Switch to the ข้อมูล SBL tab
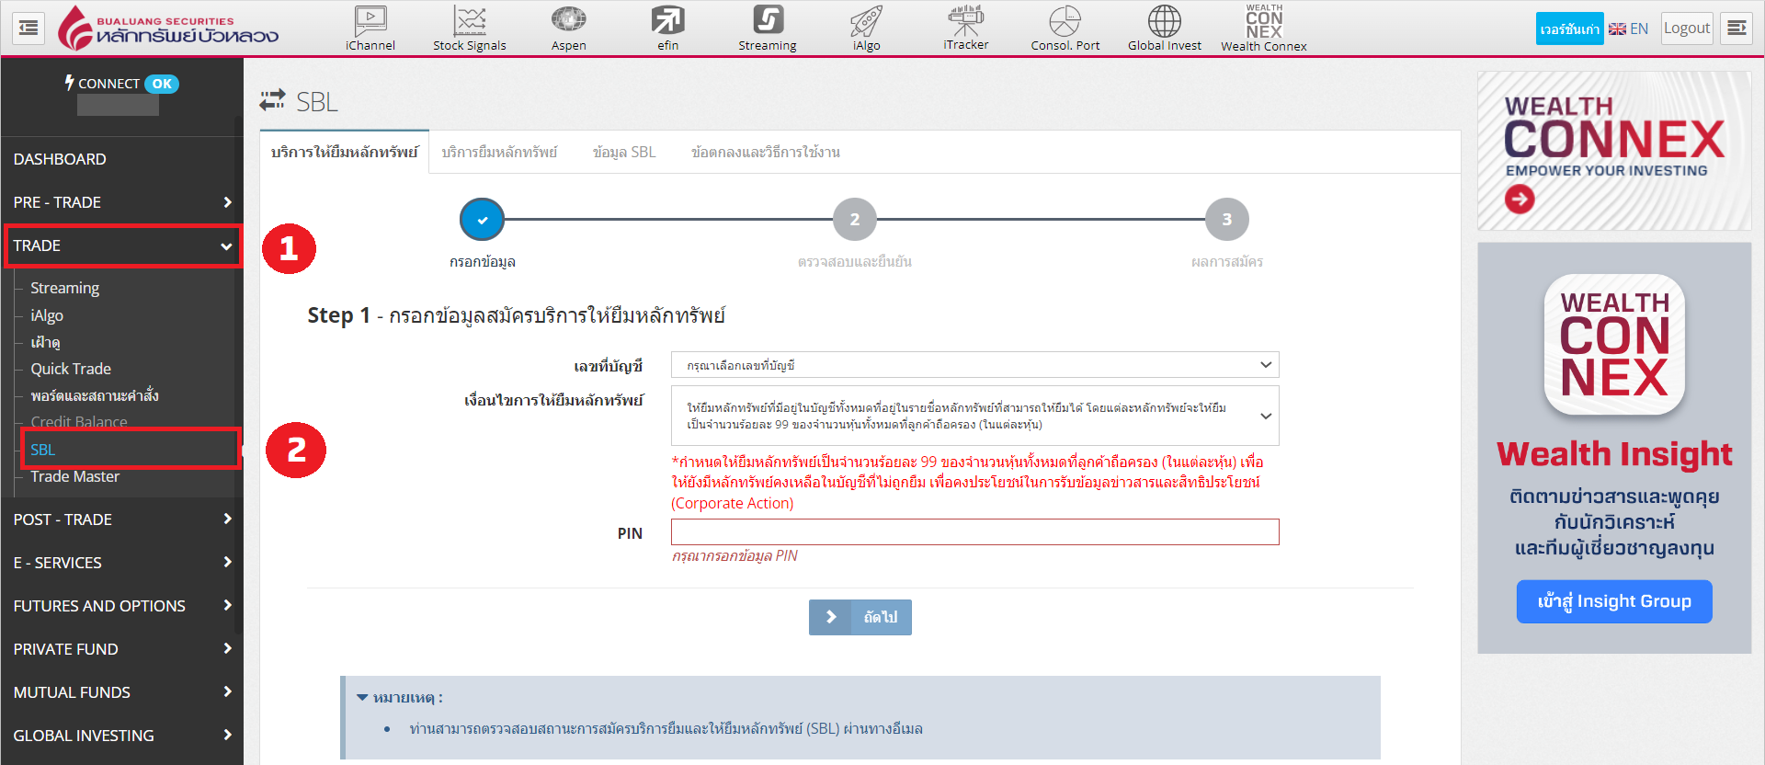1765x765 pixels. coord(624,153)
